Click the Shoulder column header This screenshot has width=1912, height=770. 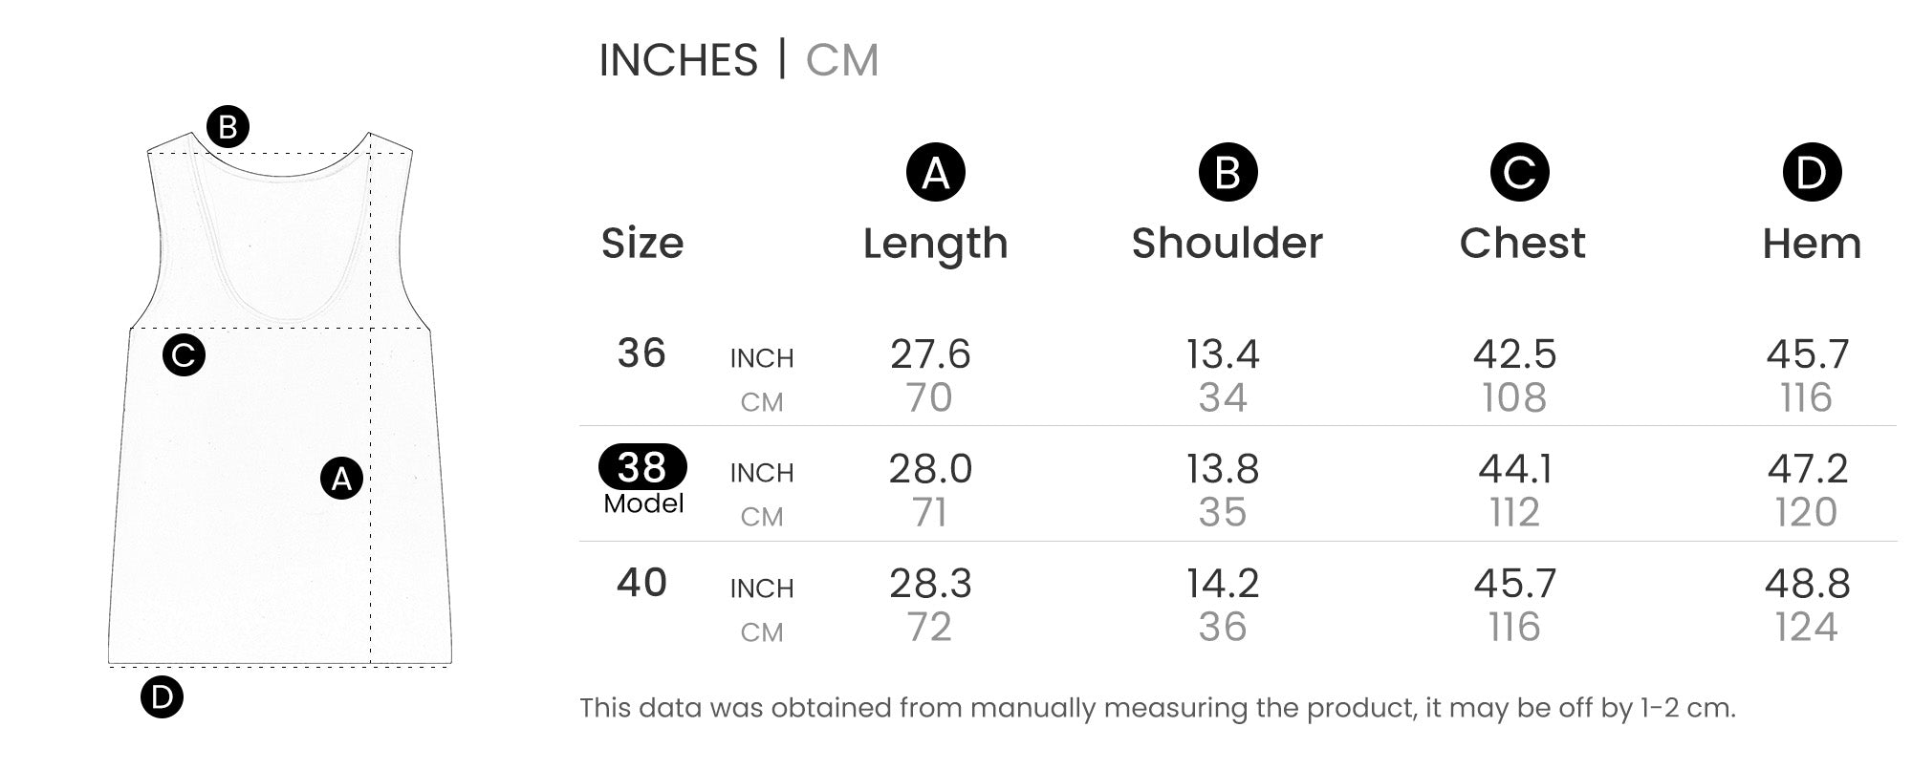pos(1228,244)
